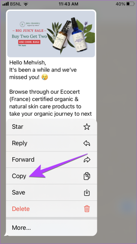
Task: Select Save in the context menu
Action: (52, 192)
